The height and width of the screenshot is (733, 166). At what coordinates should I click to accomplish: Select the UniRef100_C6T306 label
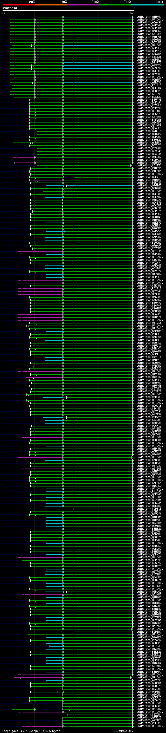tap(149, 94)
